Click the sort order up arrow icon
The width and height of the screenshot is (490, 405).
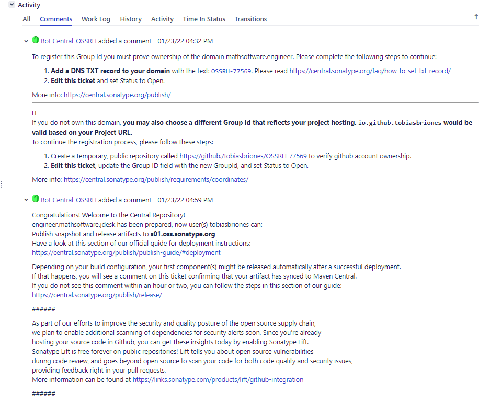tap(476, 17)
